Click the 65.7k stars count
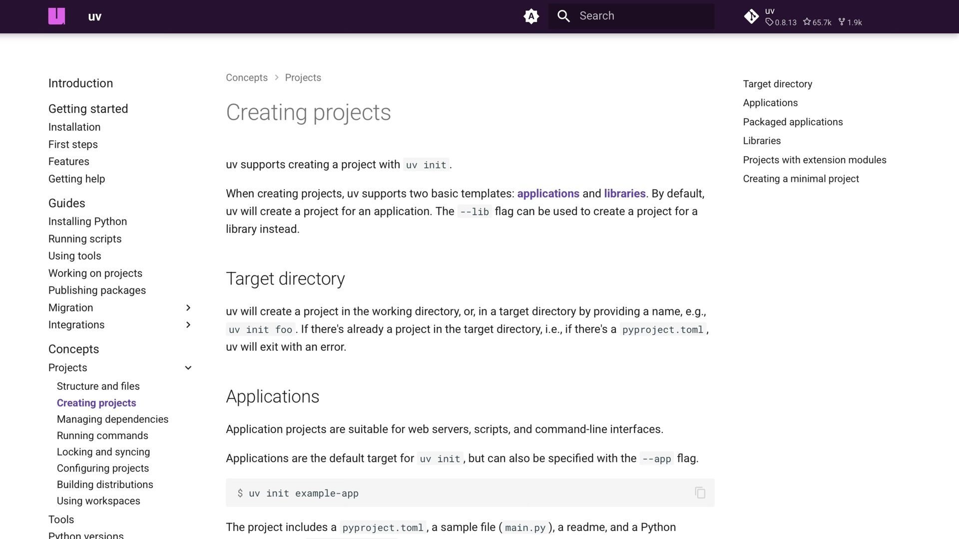The height and width of the screenshot is (539, 959). pos(817,22)
